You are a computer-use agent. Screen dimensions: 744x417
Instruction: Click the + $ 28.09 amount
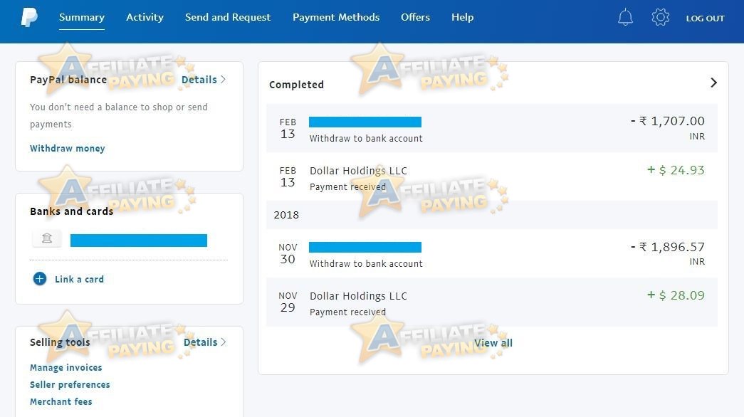coord(676,295)
